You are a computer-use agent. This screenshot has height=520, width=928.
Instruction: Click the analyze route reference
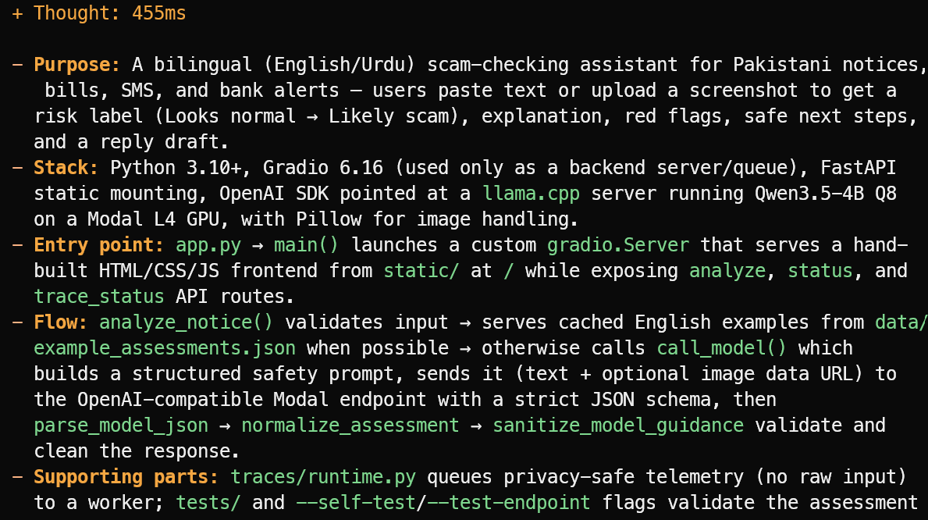tap(727, 271)
